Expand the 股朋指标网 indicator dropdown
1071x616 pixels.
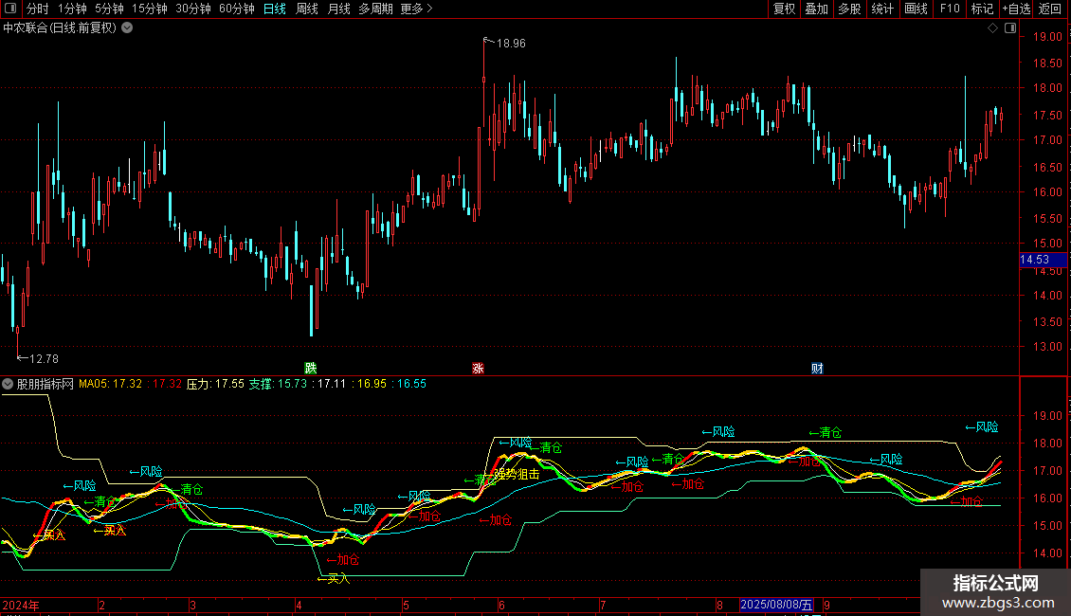point(9,385)
